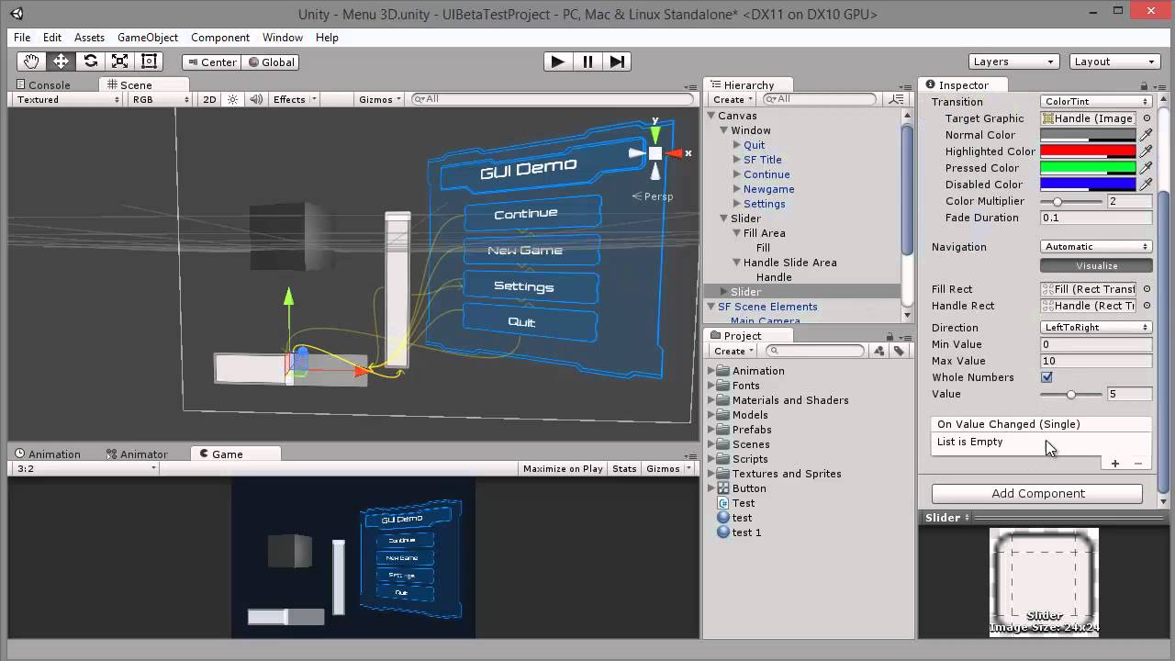Open Textured draw mode dropdown
Image resolution: width=1175 pixels, height=661 pixels.
[68, 99]
